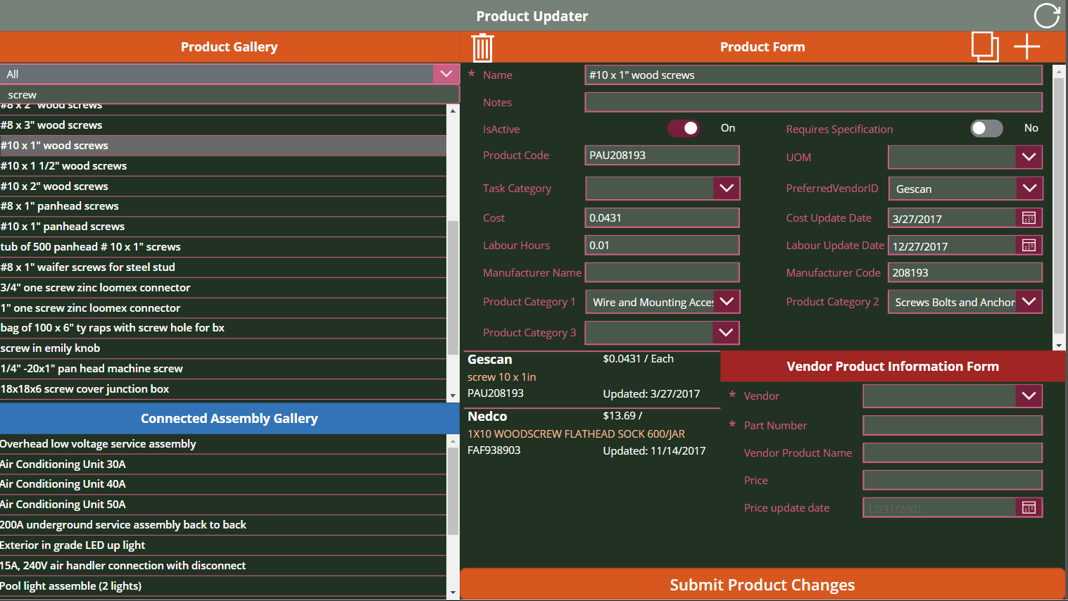1068x601 pixels.
Task: Click the Notes input field
Action: [x=812, y=102]
